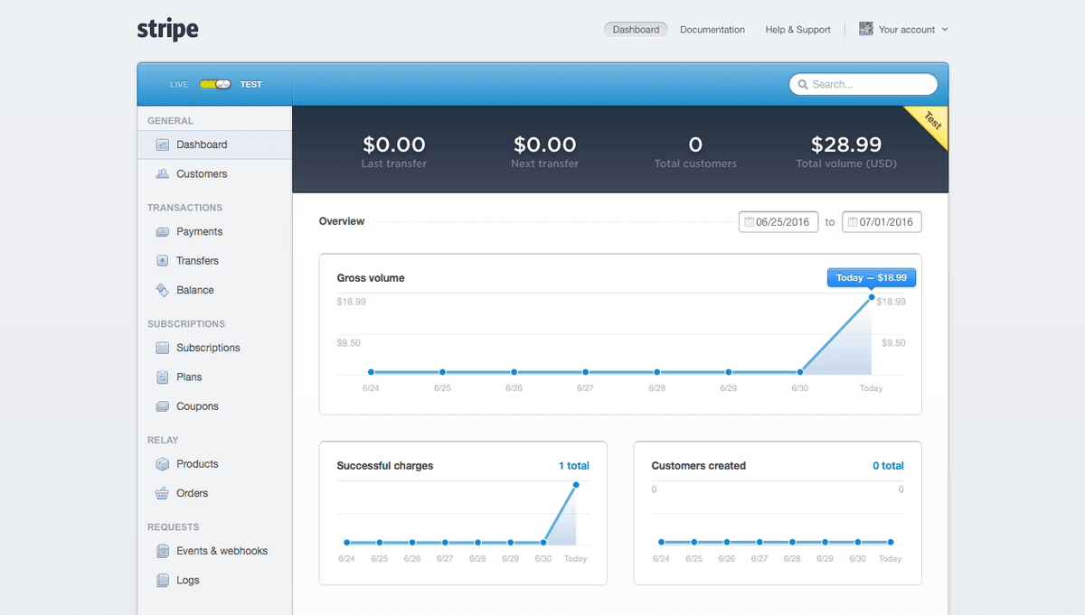This screenshot has height=615, width=1085.
Task: Click the Overview heading
Action: [342, 221]
